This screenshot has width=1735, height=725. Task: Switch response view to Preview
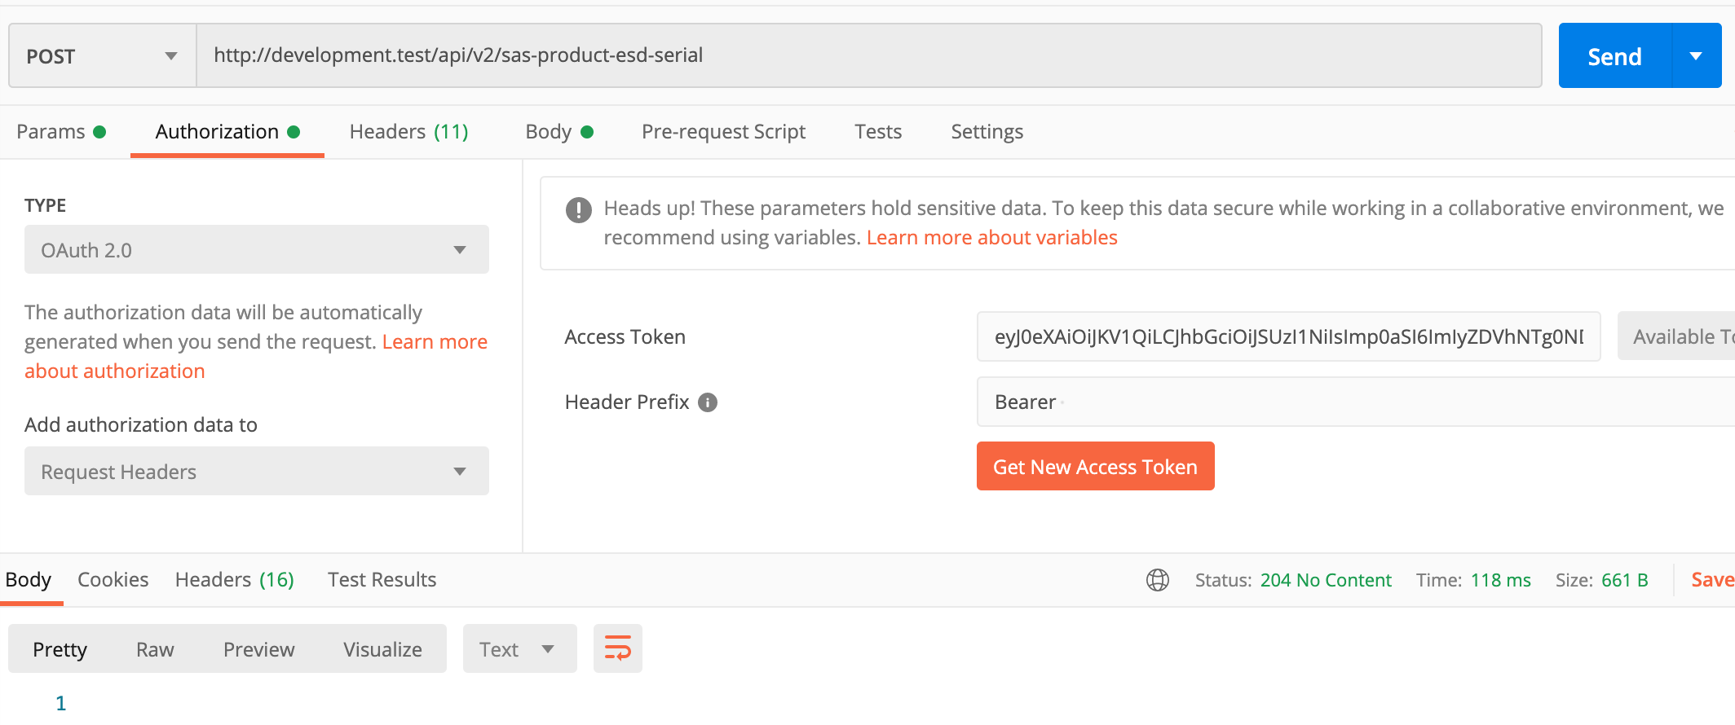point(258,649)
